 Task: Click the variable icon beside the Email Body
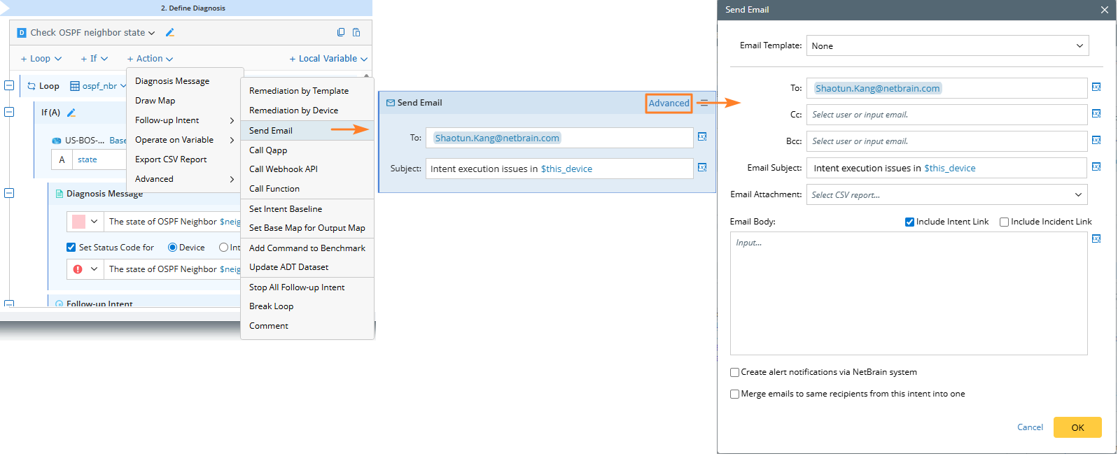click(1096, 239)
